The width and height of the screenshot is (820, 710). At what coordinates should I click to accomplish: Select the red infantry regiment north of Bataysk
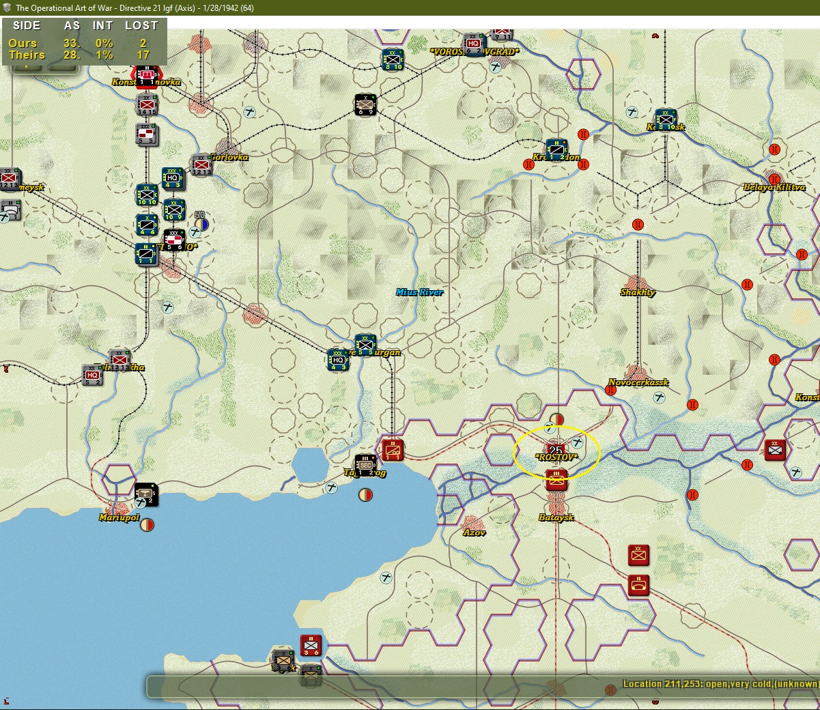coord(556,480)
